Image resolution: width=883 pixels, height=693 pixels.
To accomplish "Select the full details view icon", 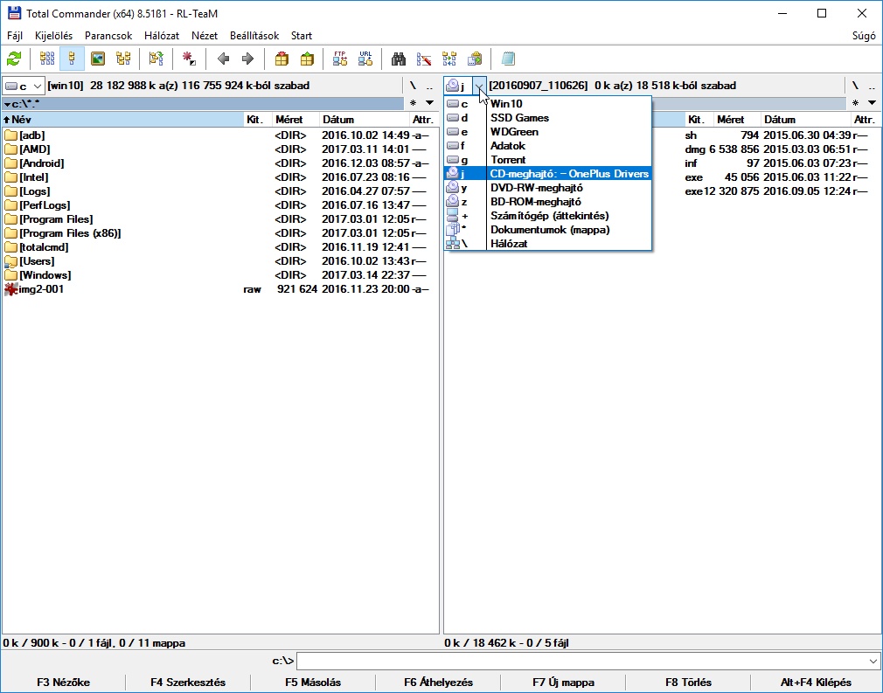I will (x=72, y=59).
